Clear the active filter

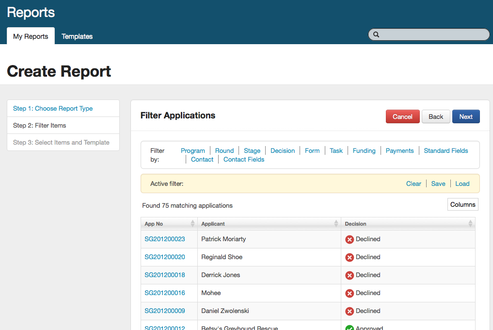(x=413, y=183)
